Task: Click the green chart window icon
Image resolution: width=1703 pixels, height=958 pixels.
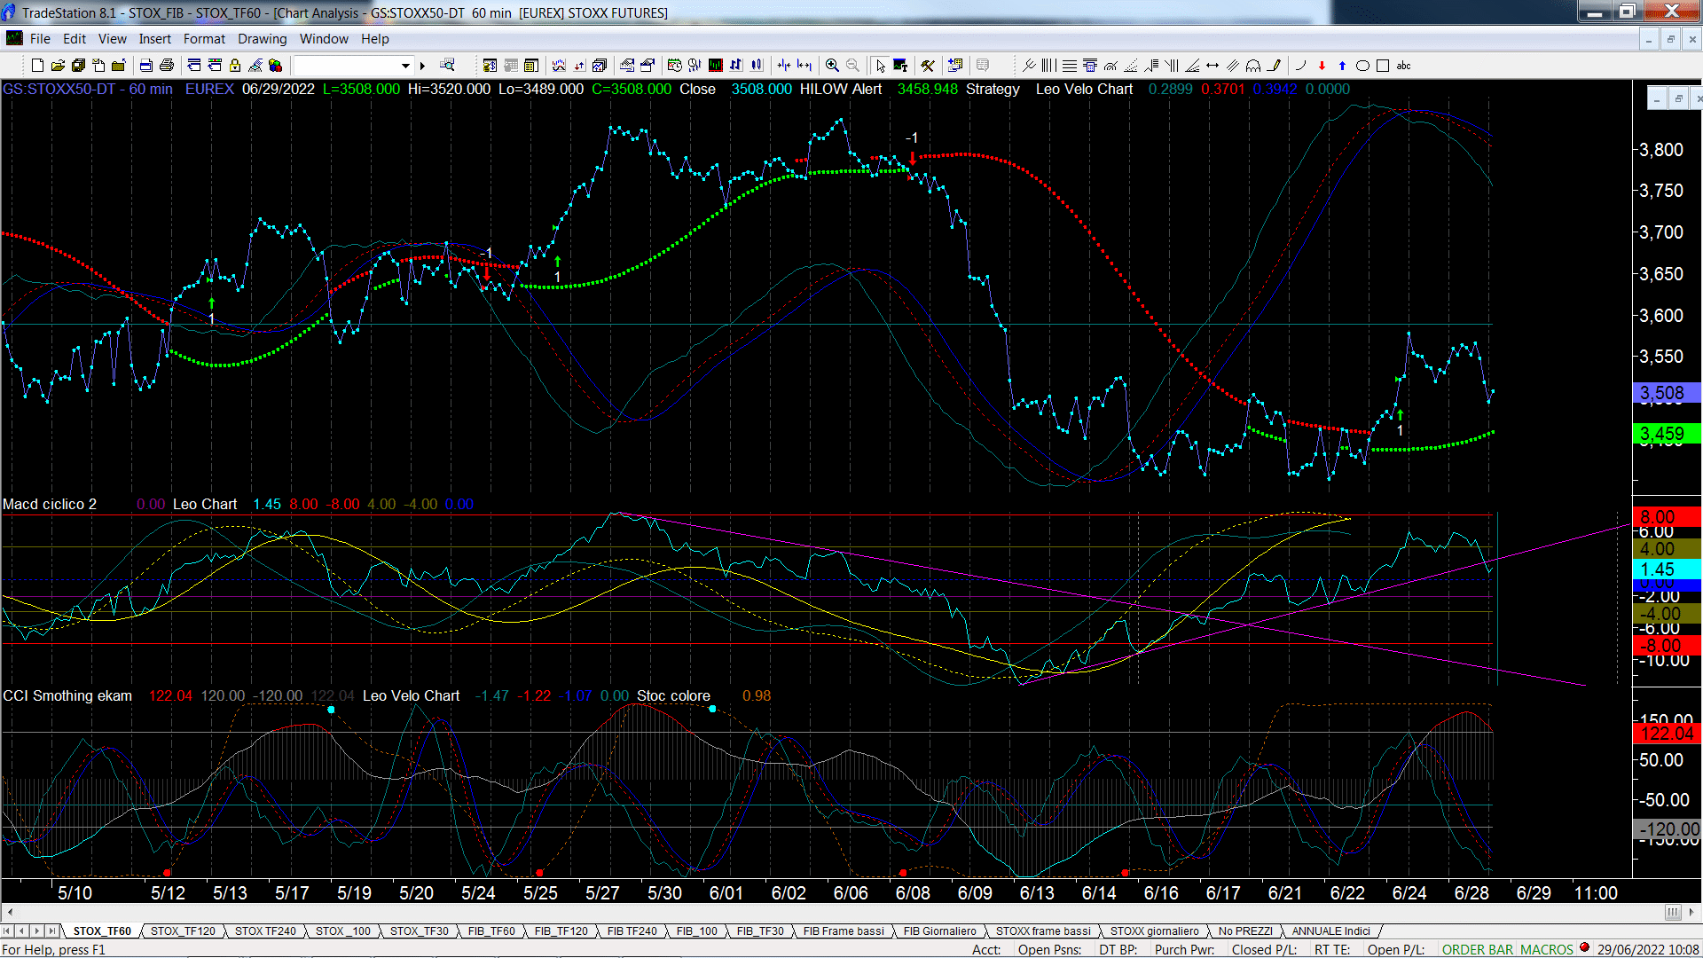Action: [x=716, y=66]
